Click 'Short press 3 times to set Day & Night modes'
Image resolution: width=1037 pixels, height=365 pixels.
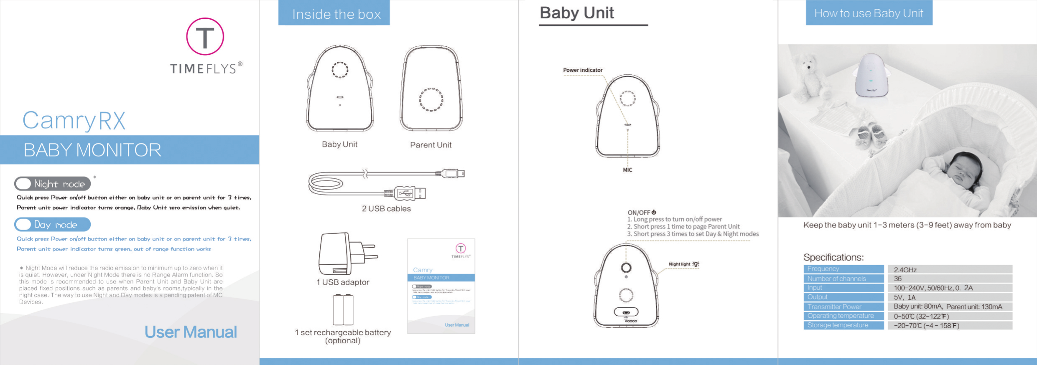point(693,234)
